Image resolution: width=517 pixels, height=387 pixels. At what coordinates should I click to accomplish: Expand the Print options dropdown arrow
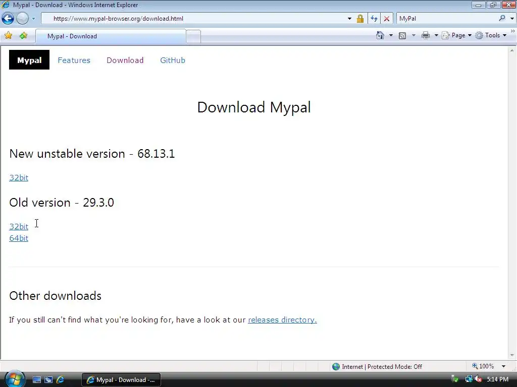pyautogui.click(x=436, y=35)
